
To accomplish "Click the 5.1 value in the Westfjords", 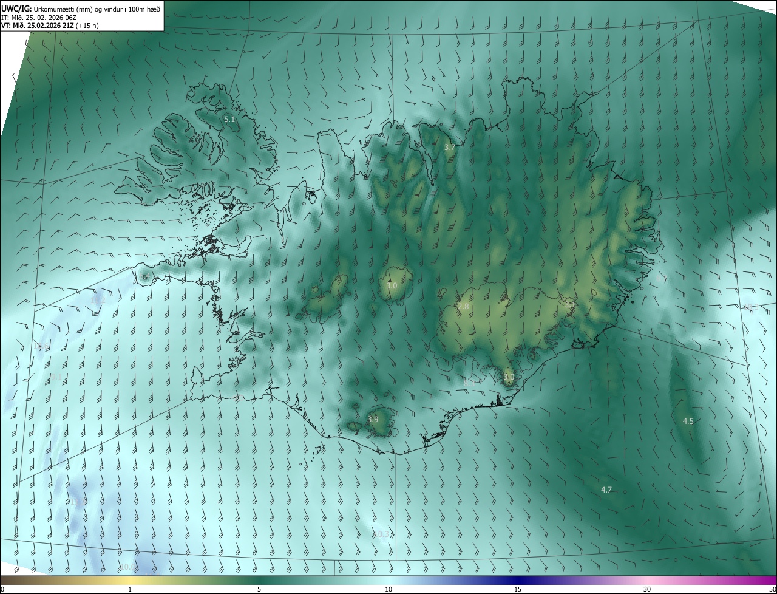I will click(x=229, y=120).
